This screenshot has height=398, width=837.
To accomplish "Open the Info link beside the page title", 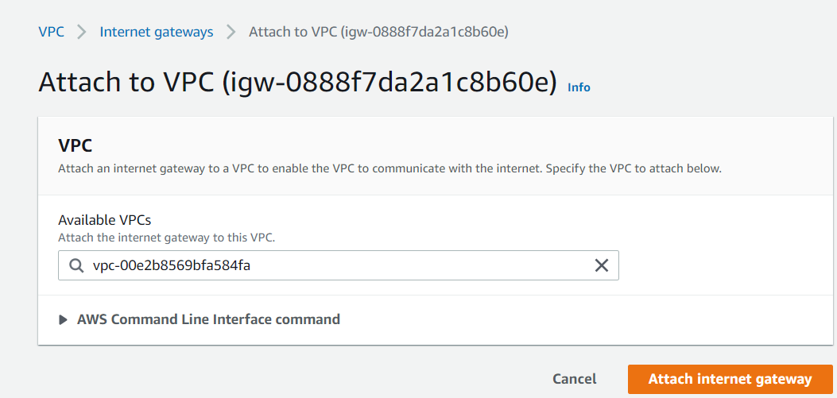I will pyautogui.click(x=579, y=87).
